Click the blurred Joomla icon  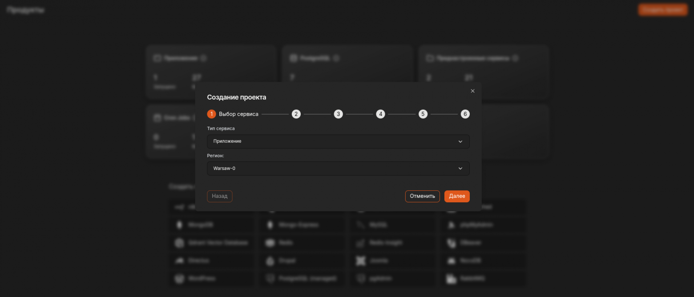361,261
